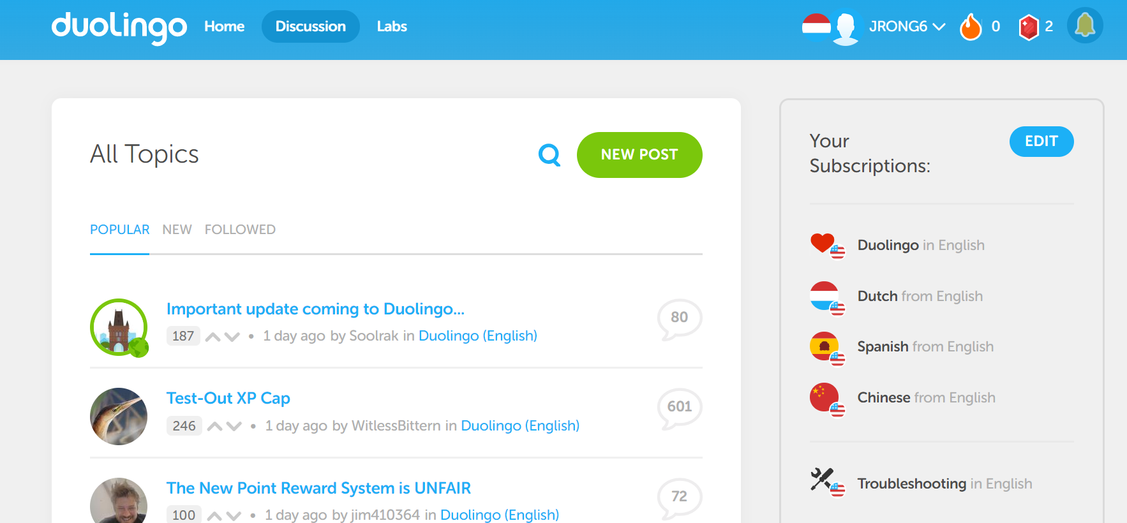Upvote the Important update post
This screenshot has width=1127, height=523.
[213, 337]
